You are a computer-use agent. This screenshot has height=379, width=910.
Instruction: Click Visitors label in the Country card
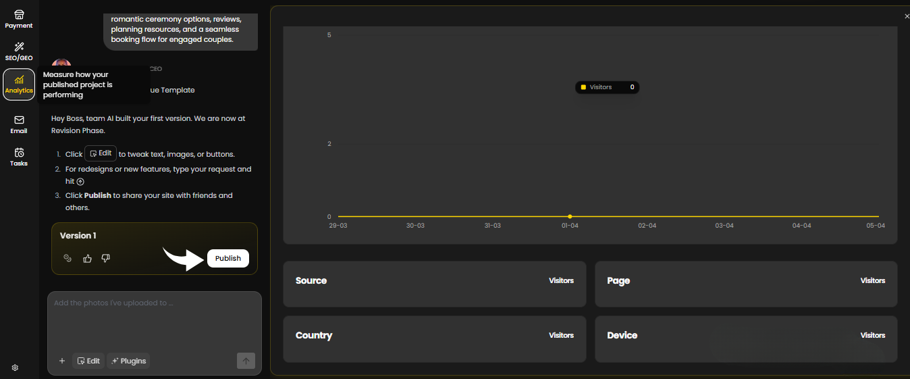click(x=561, y=335)
